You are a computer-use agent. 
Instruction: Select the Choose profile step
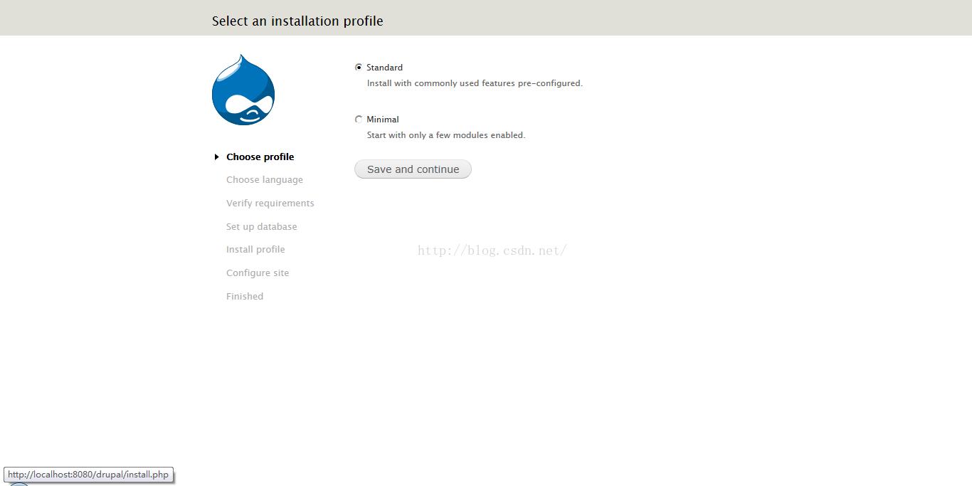tap(260, 157)
